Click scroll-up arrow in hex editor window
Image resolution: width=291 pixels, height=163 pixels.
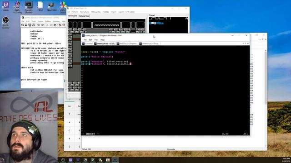pyautogui.click(x=266, y=50)
